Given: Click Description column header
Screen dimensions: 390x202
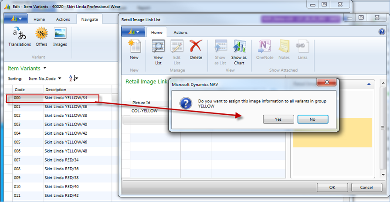Looking at the screenshot, I should pyautogui.click(x=78, y=89).
